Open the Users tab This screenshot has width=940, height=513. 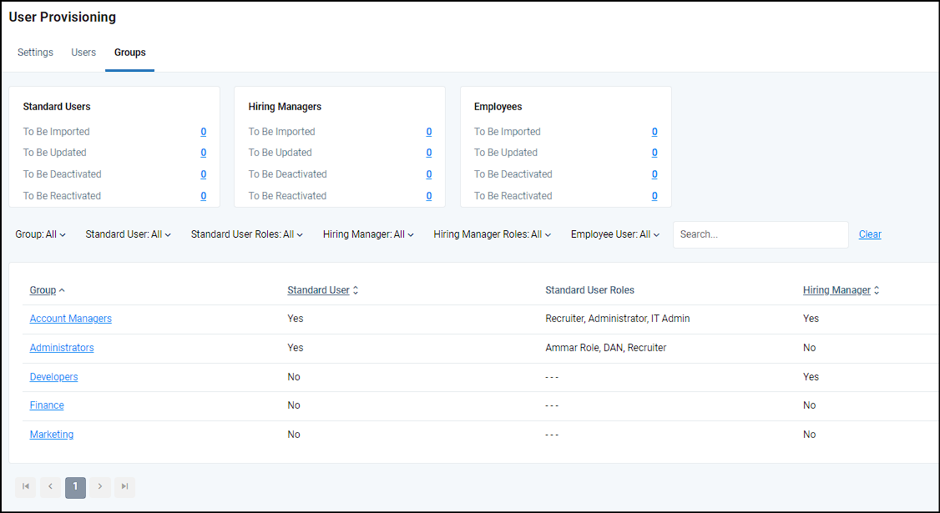(83, 52)
